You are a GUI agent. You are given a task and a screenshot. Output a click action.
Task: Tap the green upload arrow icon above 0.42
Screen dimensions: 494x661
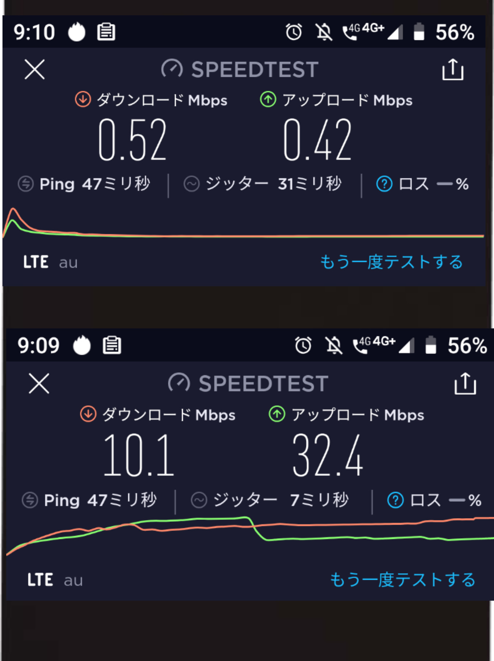pyautogui.click(x=268, y=99)
